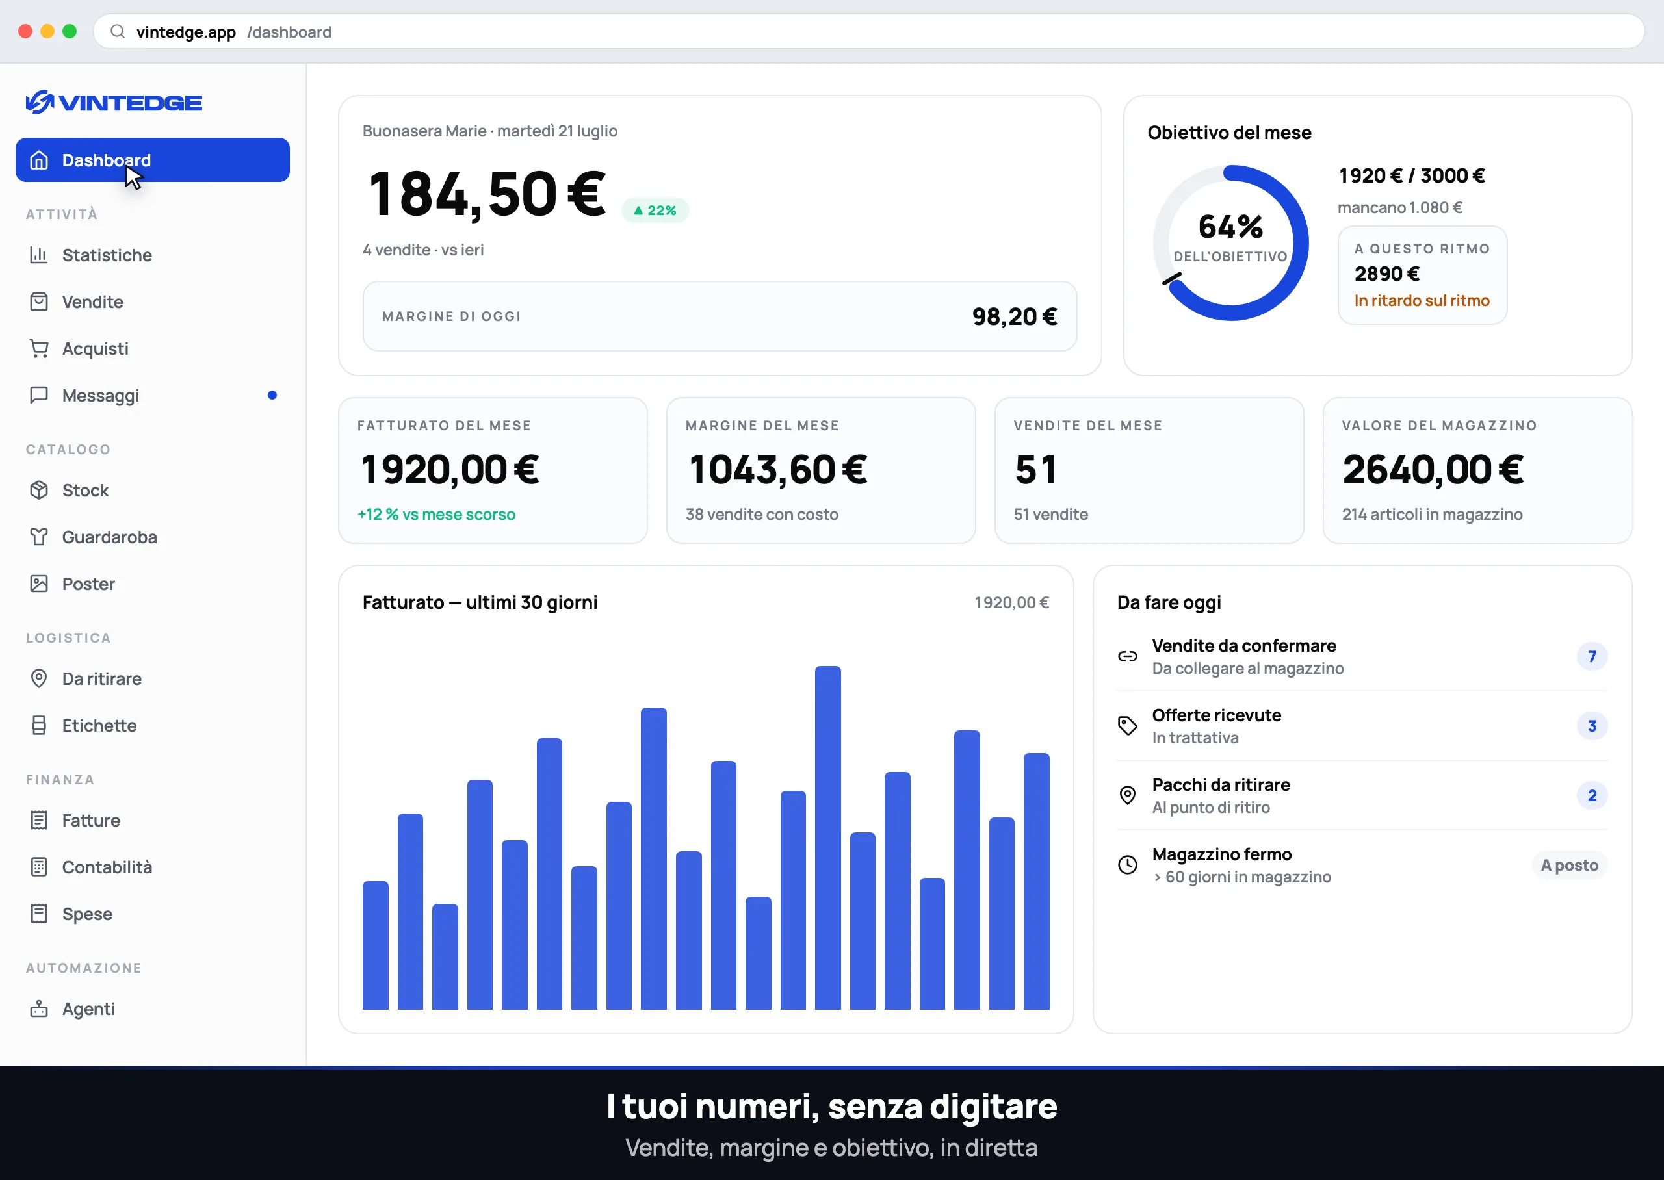
Task: Open Messaggi in the sidebar
Action: point(153,395)
